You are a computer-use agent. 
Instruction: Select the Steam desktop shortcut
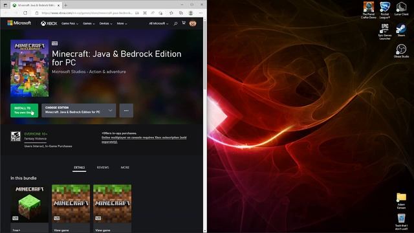pos(401,30)
